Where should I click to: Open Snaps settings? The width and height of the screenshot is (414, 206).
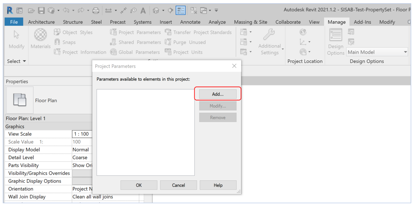pos(65,42)
